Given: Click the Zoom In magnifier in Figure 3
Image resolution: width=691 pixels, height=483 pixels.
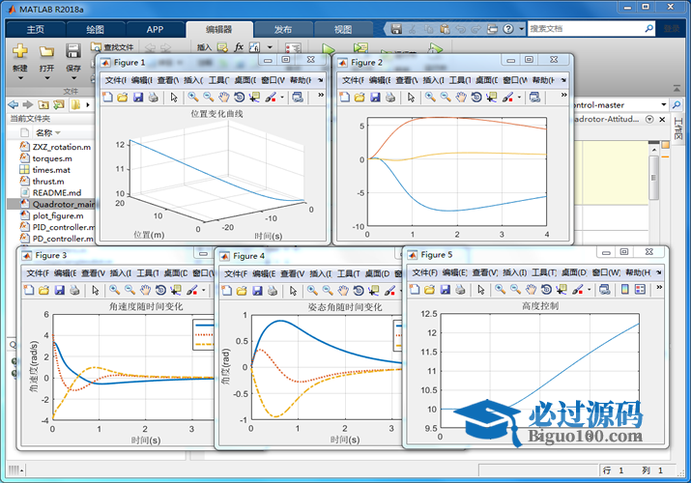Looking at the screenshot, I should click(113, 290).
